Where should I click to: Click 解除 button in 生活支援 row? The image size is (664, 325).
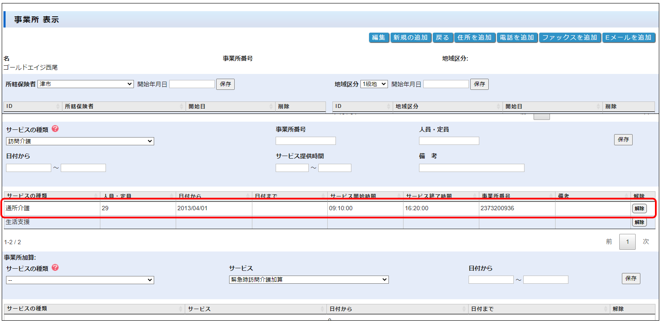[x=639, y=222]
